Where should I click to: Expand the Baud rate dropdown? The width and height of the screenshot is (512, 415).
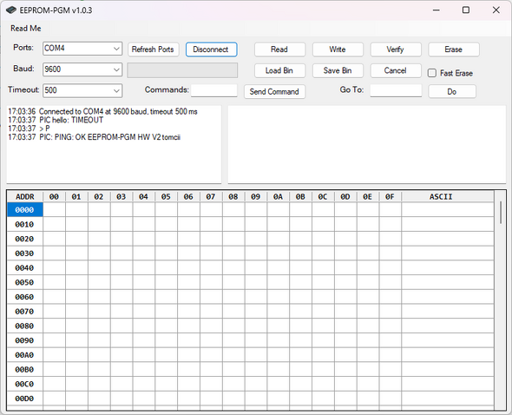[82, 69]
